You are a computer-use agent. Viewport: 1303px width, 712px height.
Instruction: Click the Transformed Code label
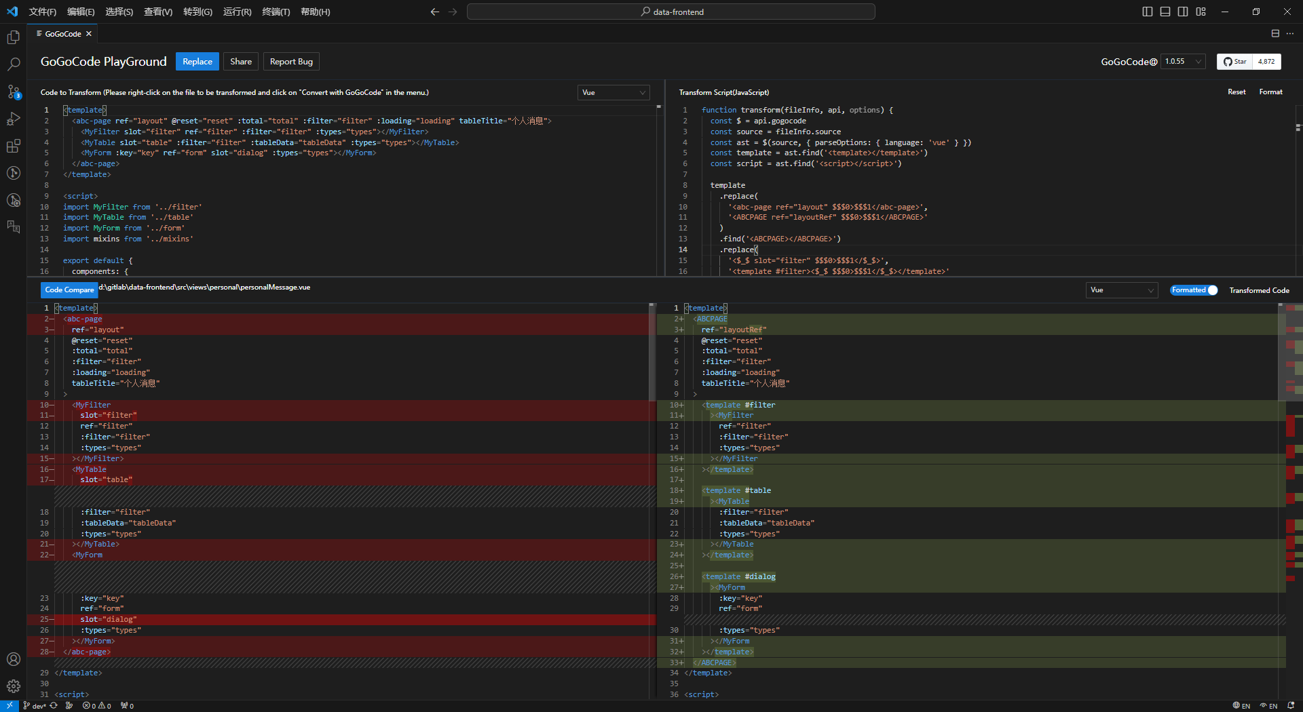[1259, 290]
